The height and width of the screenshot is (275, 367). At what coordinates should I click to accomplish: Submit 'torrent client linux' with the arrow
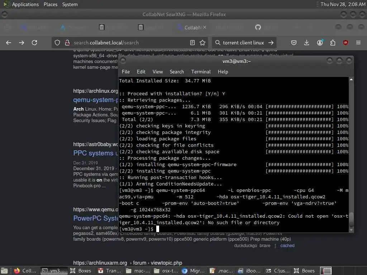271,43
